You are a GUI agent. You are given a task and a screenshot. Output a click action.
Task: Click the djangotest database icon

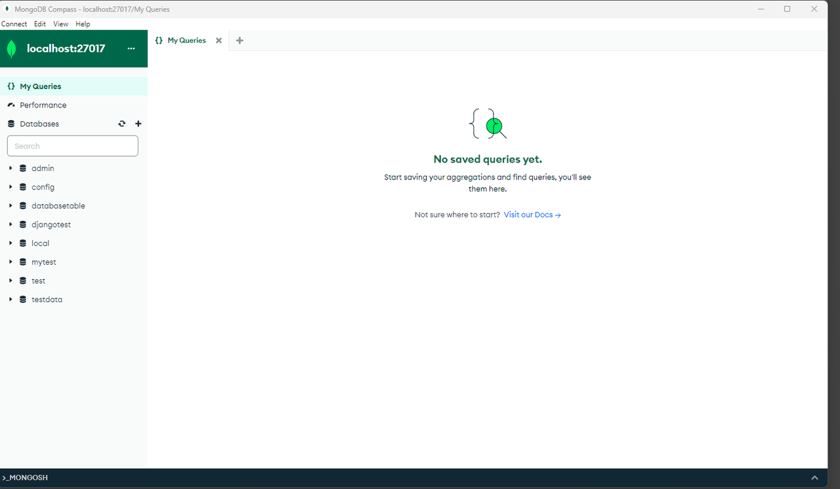tap(23, 224)
